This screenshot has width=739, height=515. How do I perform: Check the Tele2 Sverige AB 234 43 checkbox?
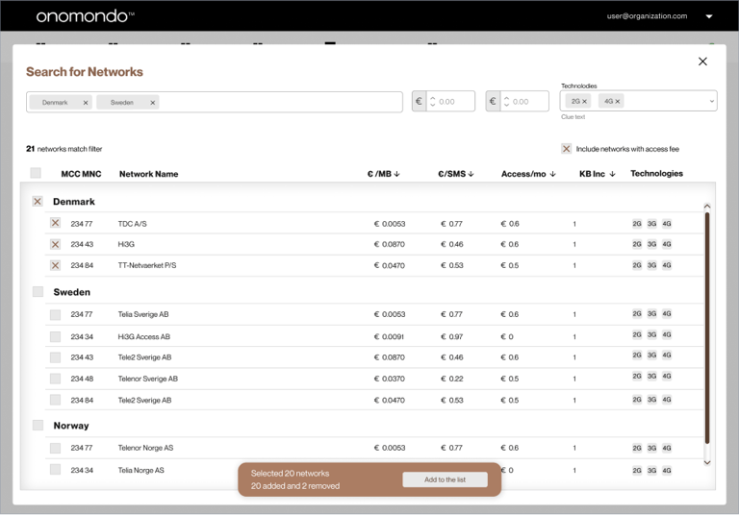55,356
